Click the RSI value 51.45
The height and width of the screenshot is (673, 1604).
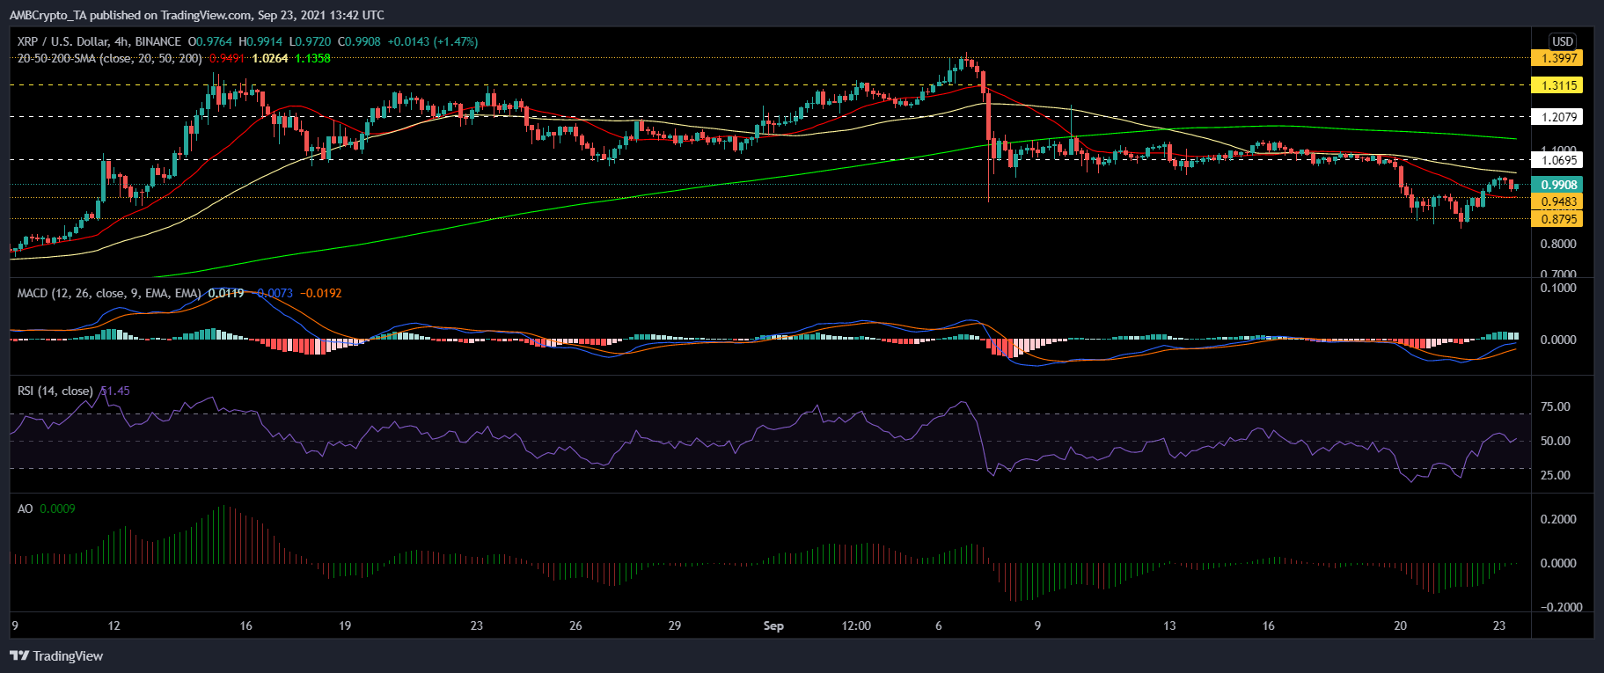tap(115, 391)
